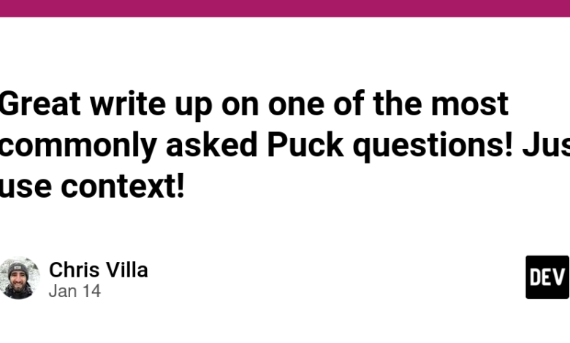Click the word "one" in the headline
570x343 pixels.
point(296,107)
